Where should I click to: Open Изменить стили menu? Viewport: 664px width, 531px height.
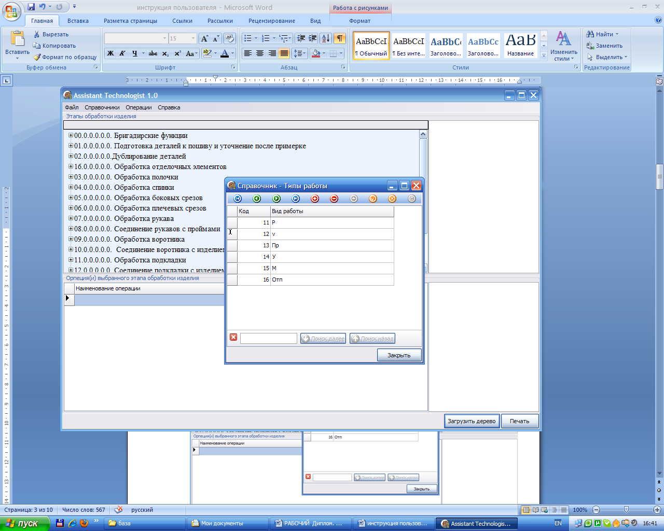pyautogui.click(x=564, y=46)
